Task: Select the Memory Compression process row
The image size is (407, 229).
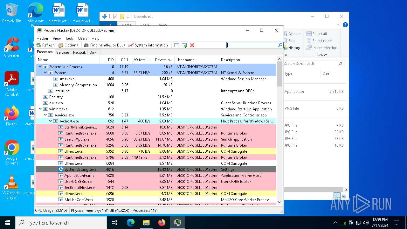Action: point(156,85)
